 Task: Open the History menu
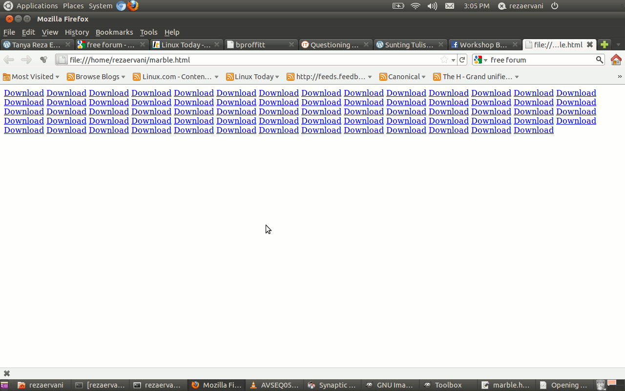[77, 32]
